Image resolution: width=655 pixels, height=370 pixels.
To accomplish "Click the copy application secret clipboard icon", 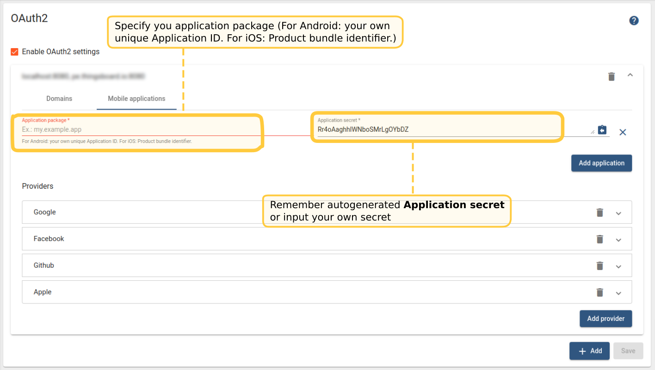I will 602,130.
